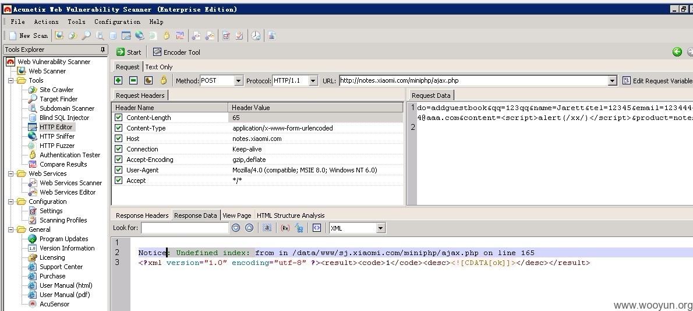Click the padlock Authentication Tester toolbar icon
The image size is (693, 311).
click(167, 36)
